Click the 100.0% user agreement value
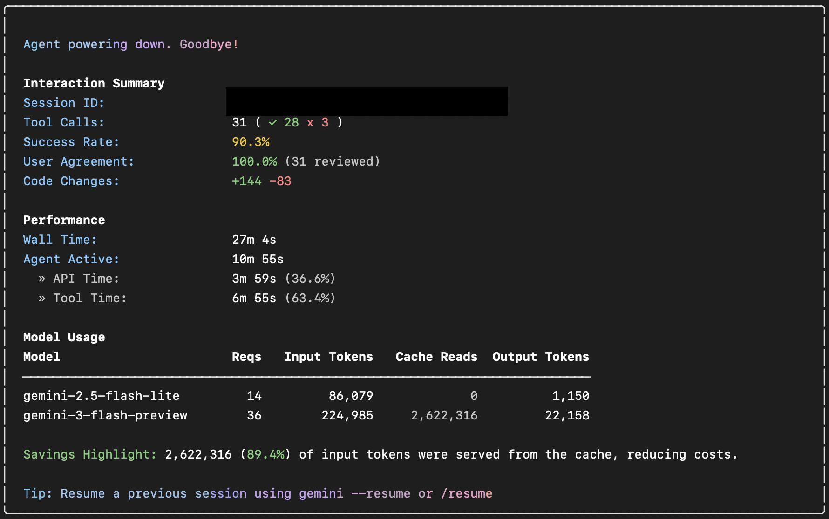 click(x=254, y=162)
